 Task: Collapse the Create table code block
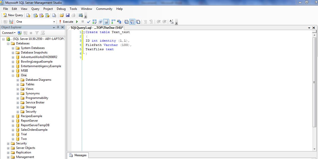pos(83,32)
